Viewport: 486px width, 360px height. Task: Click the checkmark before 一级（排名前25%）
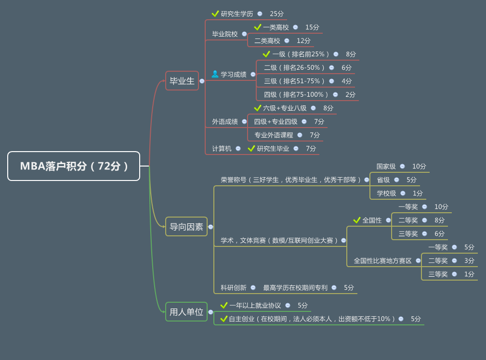(x=266, y=54)
